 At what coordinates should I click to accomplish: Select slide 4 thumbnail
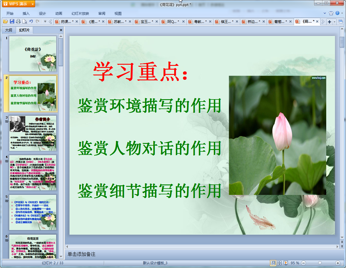pos(33,173)
